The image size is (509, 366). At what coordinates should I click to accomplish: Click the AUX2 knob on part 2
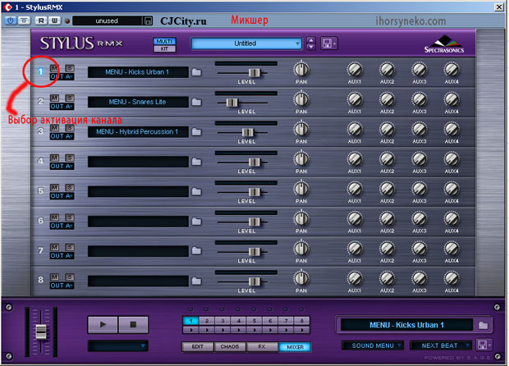pyautogui.click(x=387, y=99)
